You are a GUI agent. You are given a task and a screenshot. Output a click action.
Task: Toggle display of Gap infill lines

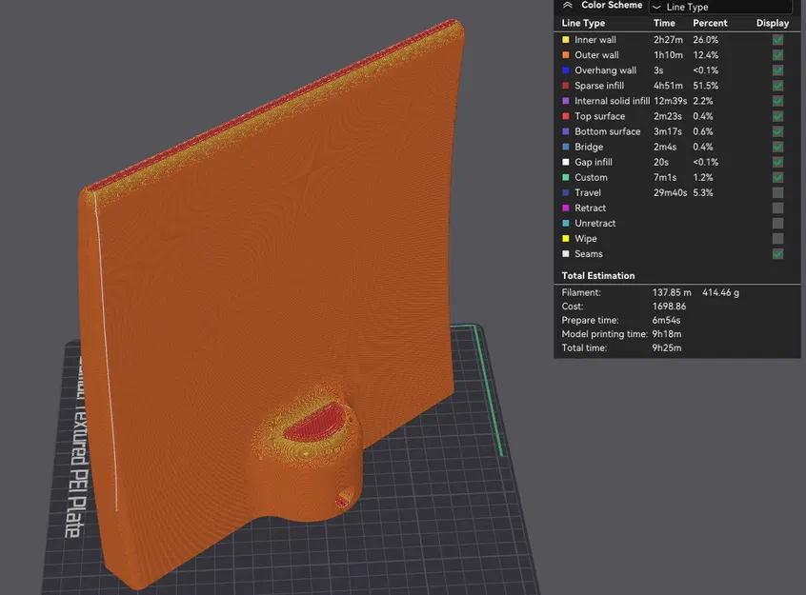tap(777, 162)
